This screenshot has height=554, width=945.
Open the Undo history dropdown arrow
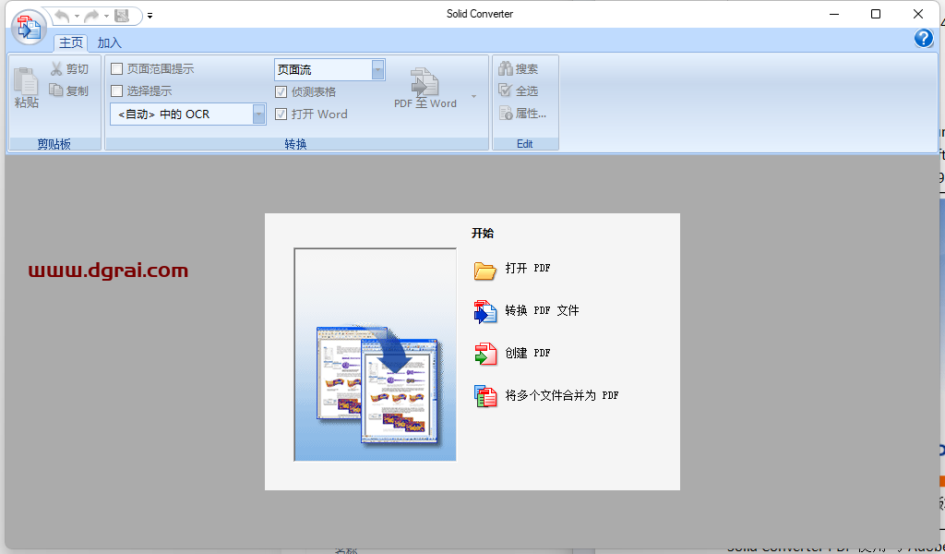pos(77,17)
